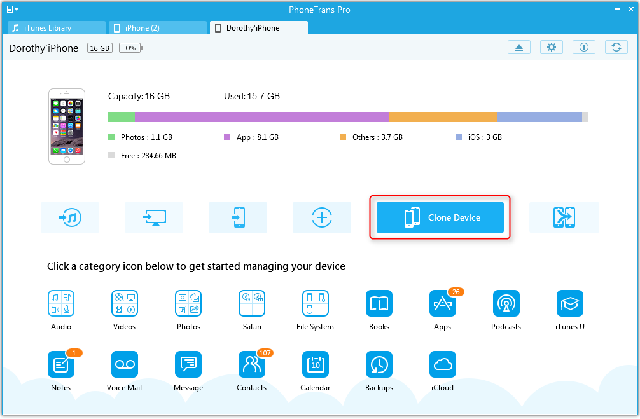This screenshot has width=640, height=419.
Task: Click the transfer to iTunes button
Action: click(x=70, y=217)
